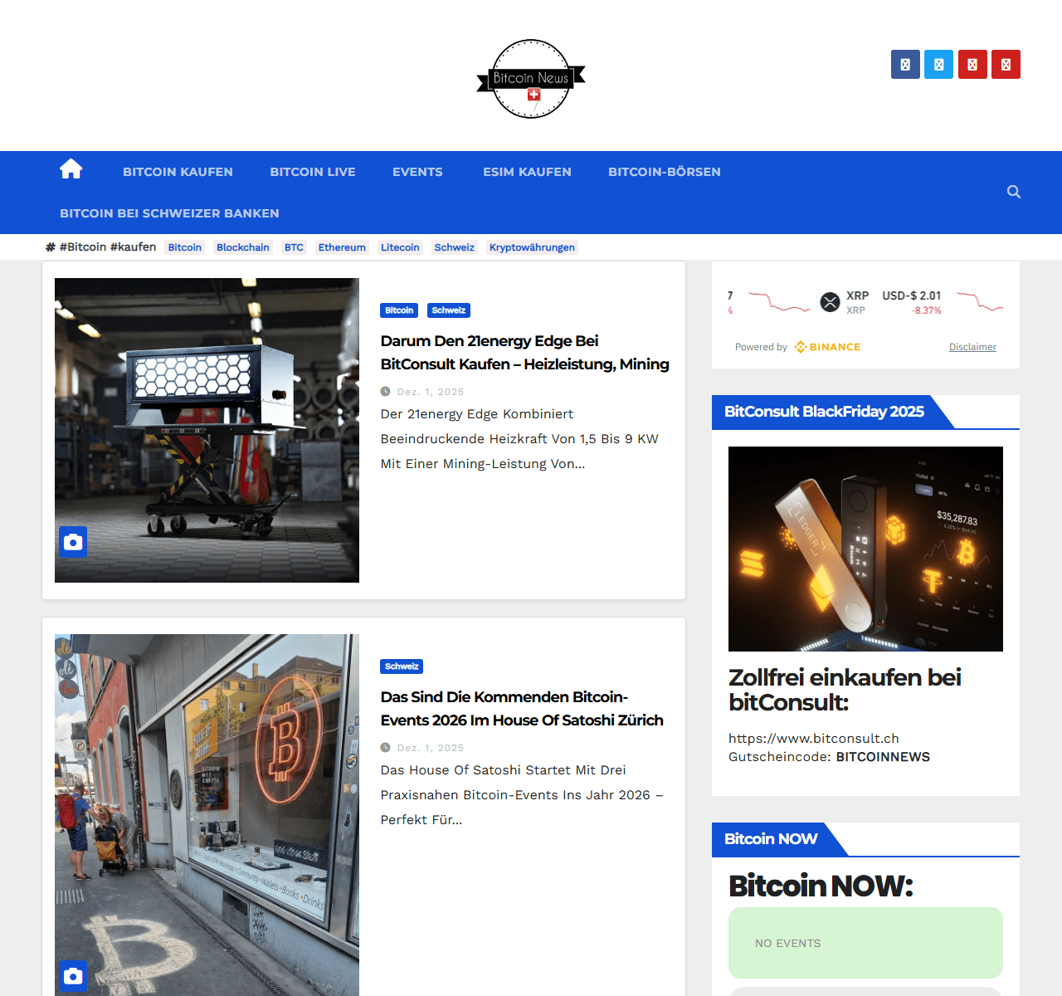Click the light blue social media icon
The image size is (1062, 996).
(x=938, y=65)
